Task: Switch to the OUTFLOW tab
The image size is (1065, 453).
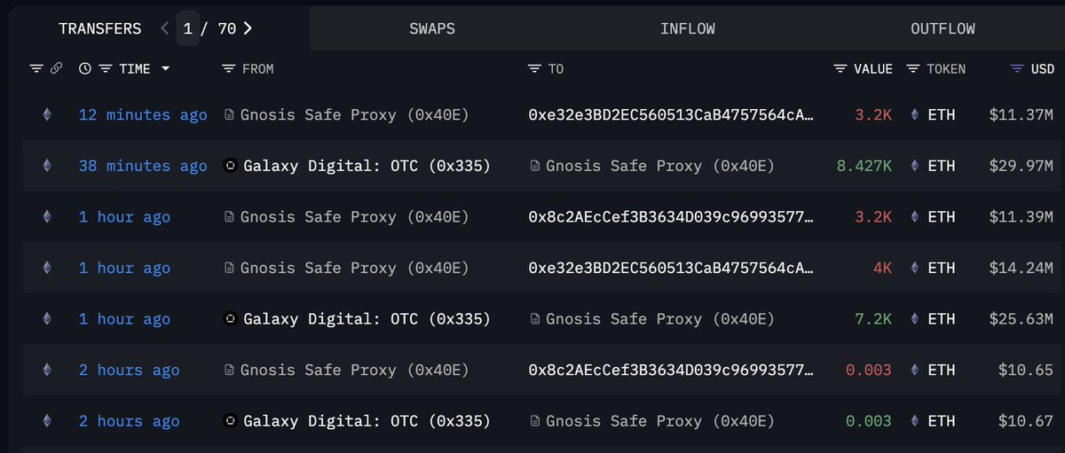Action: 943,28
